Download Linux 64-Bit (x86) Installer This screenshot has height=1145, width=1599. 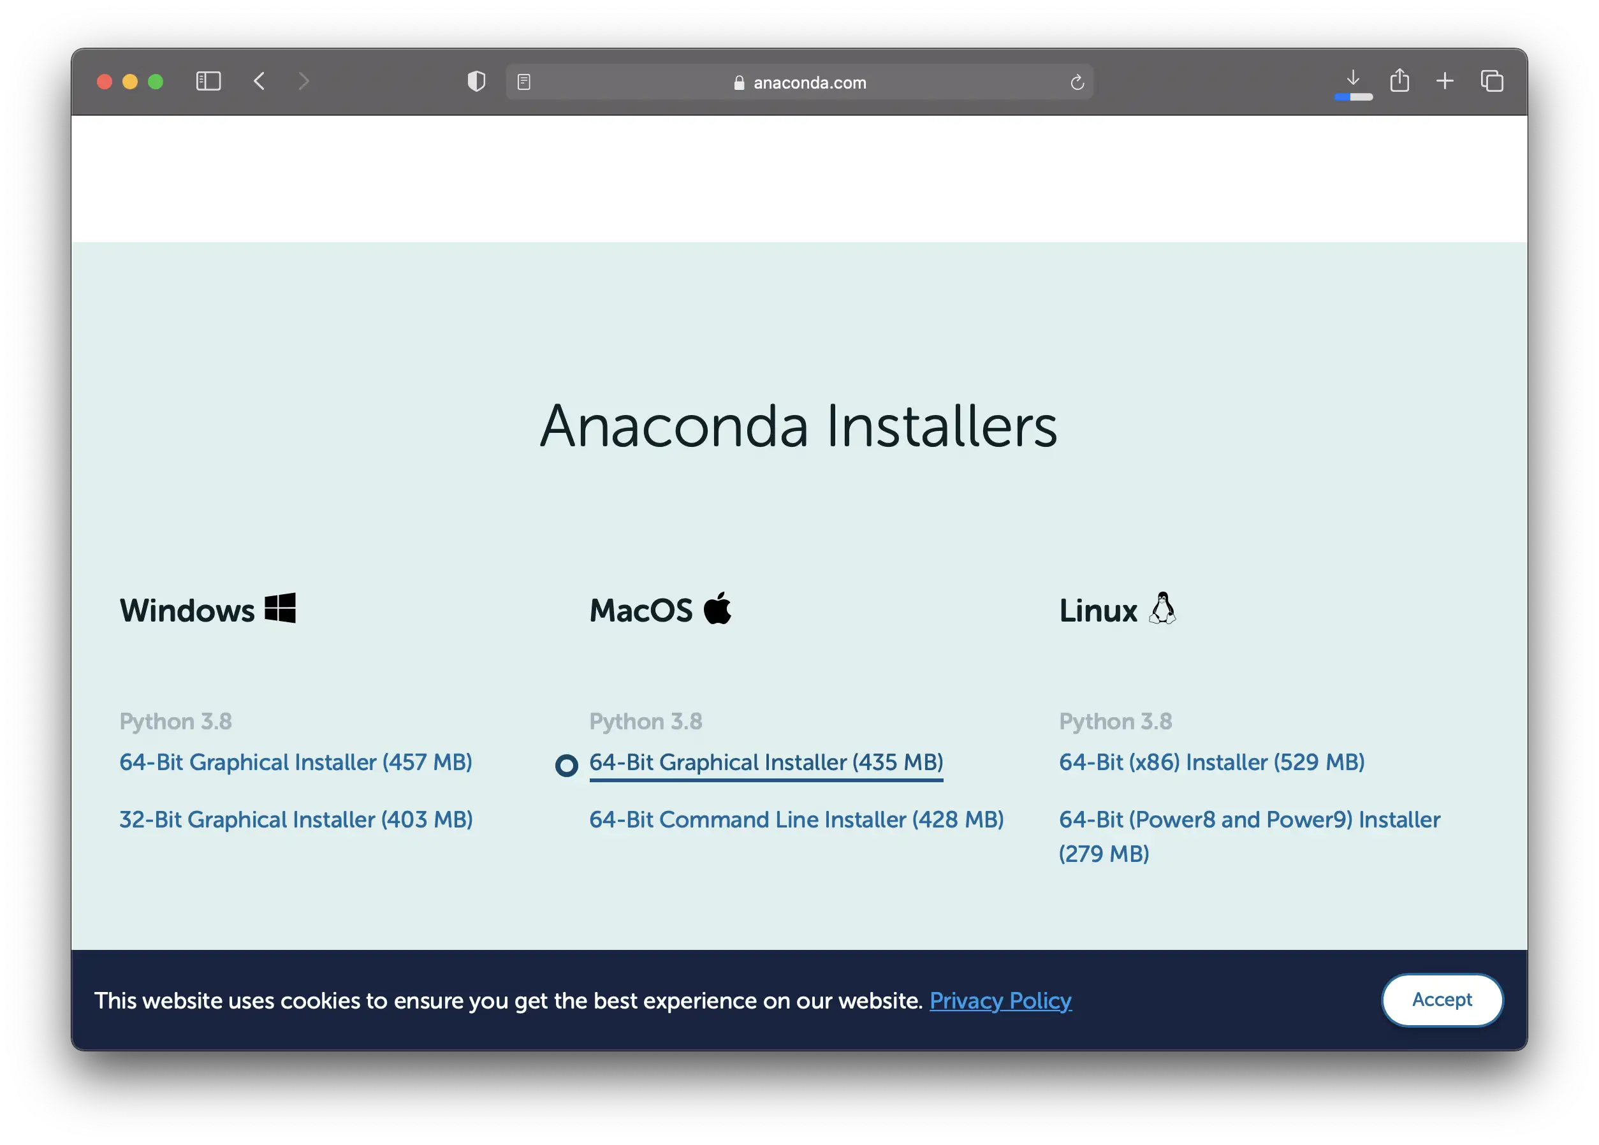[1211, 762]
